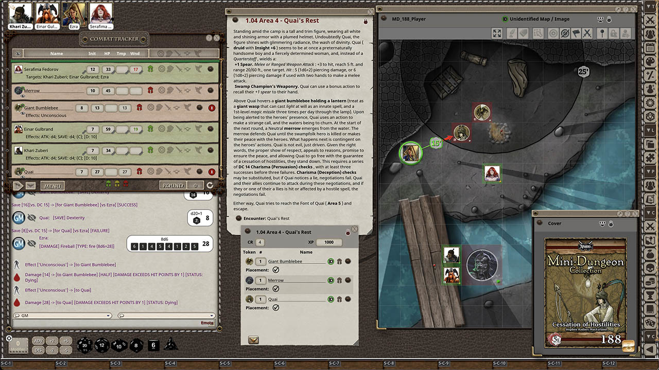Open the GM chat speaker dropdown
This screenshot has height=370, width=659.
62,315
